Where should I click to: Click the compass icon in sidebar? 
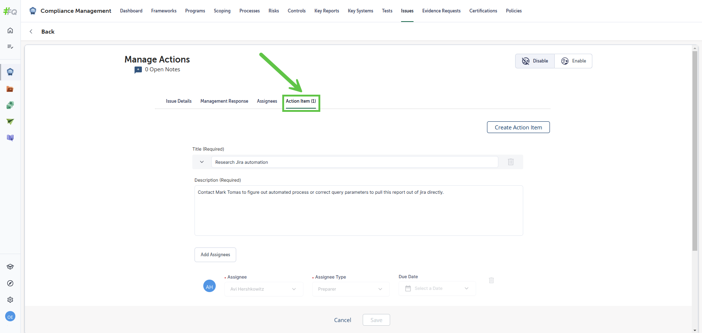(x=10, y=283)
